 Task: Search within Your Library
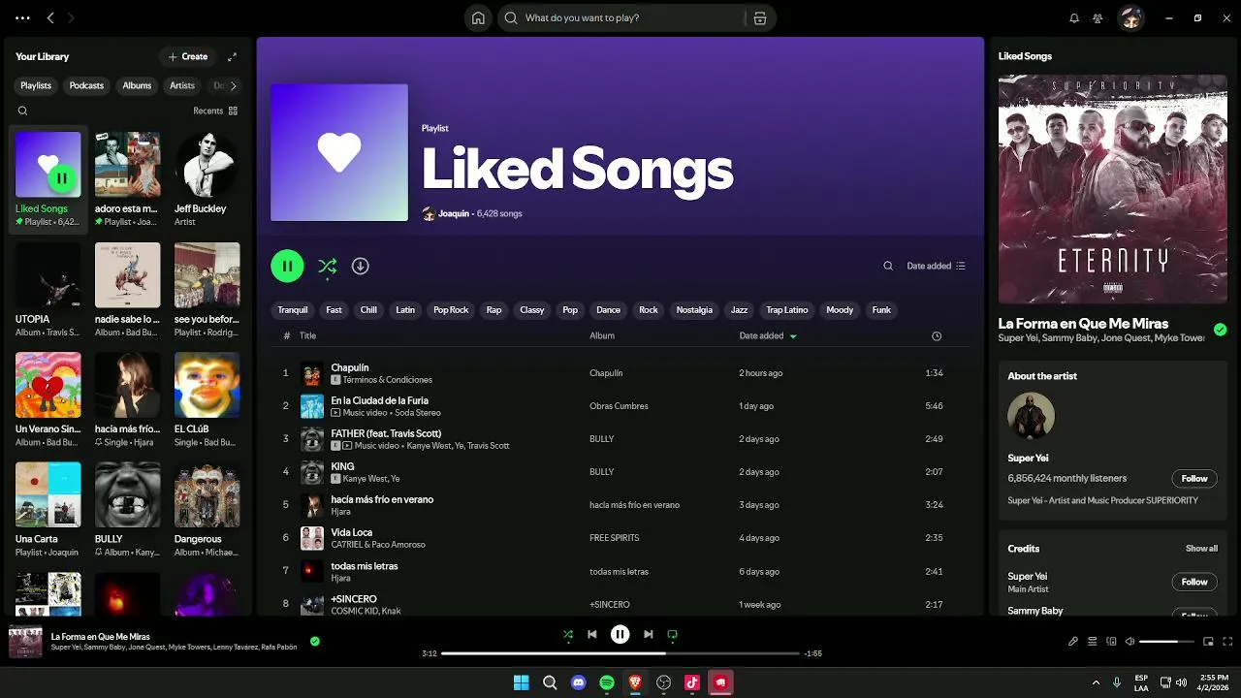point(22,111)
